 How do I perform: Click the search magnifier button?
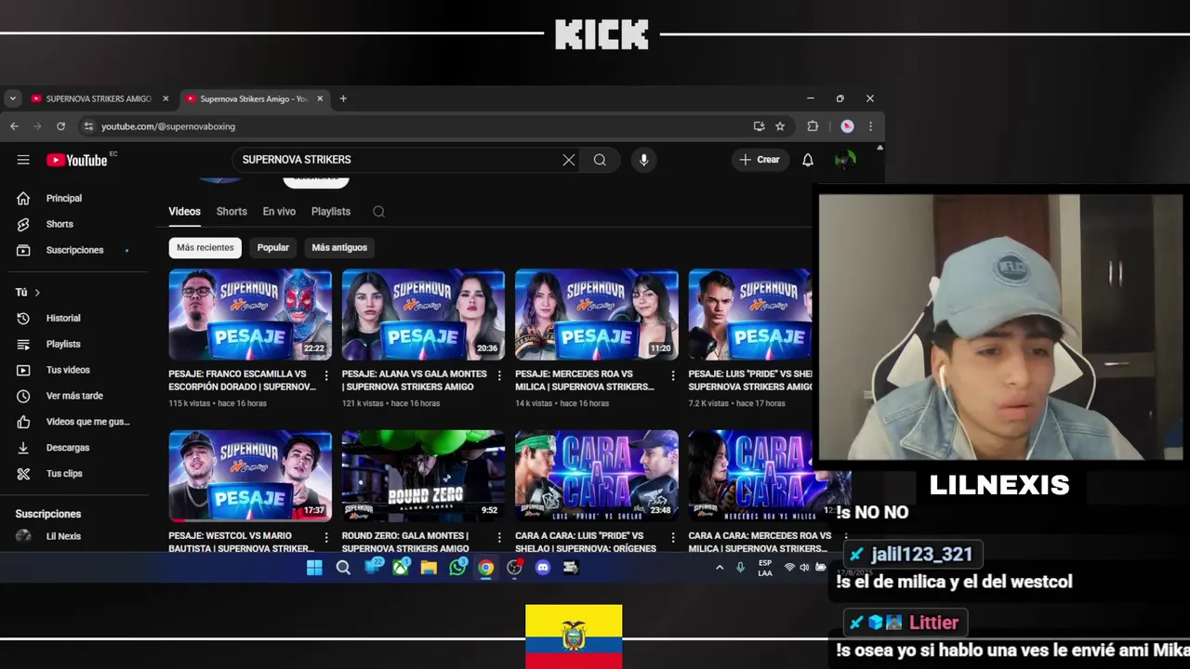(600, 160)
